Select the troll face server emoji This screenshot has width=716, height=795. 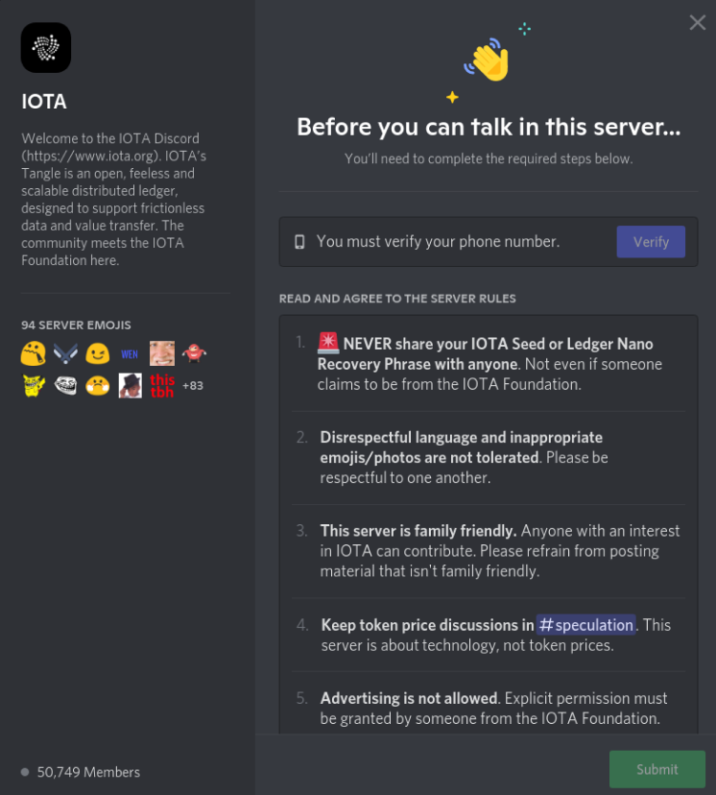tap(65, 385)
